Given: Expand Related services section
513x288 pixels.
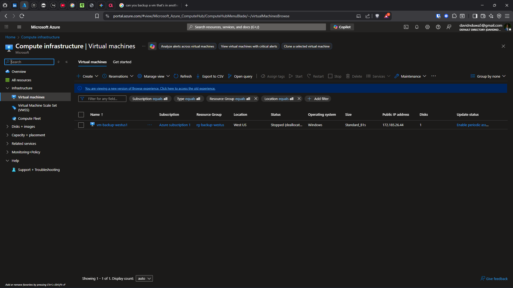Looking at the screenshot, I should [7, 143].
